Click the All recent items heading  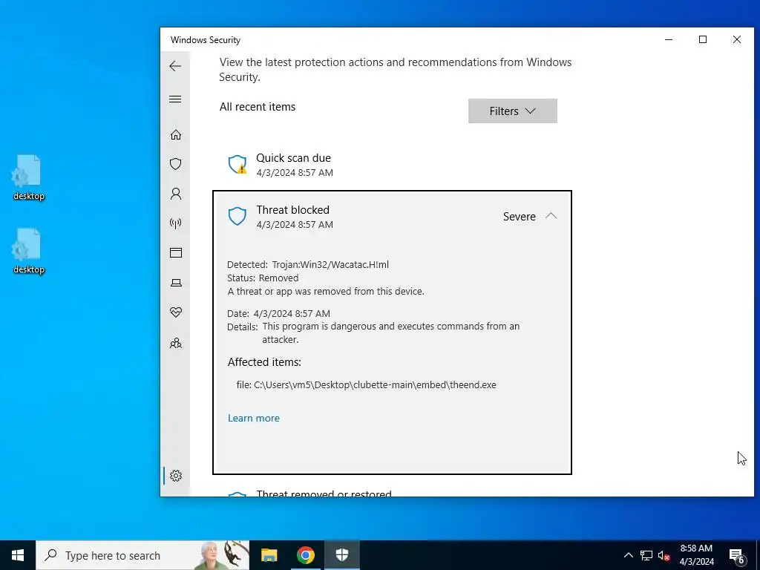pos(258,107)
